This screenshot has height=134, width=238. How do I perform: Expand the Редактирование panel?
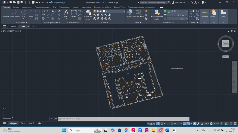pos(52,23)
